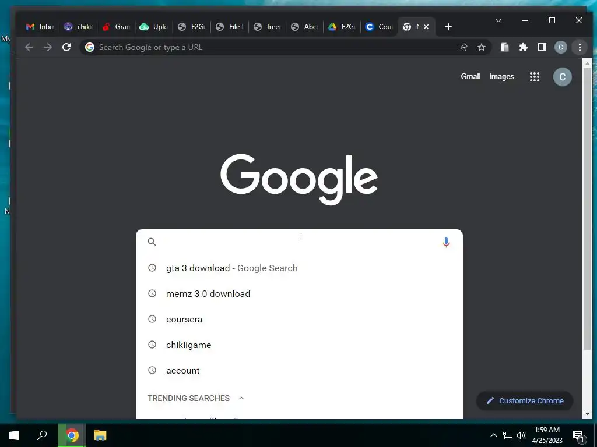
Task: Open a new tab with the plus button
Action: pos(448,27)
